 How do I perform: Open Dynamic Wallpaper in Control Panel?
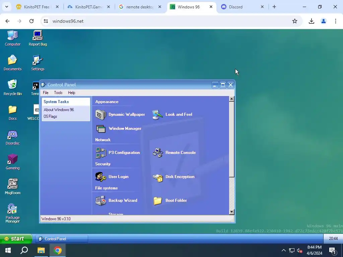120,114
